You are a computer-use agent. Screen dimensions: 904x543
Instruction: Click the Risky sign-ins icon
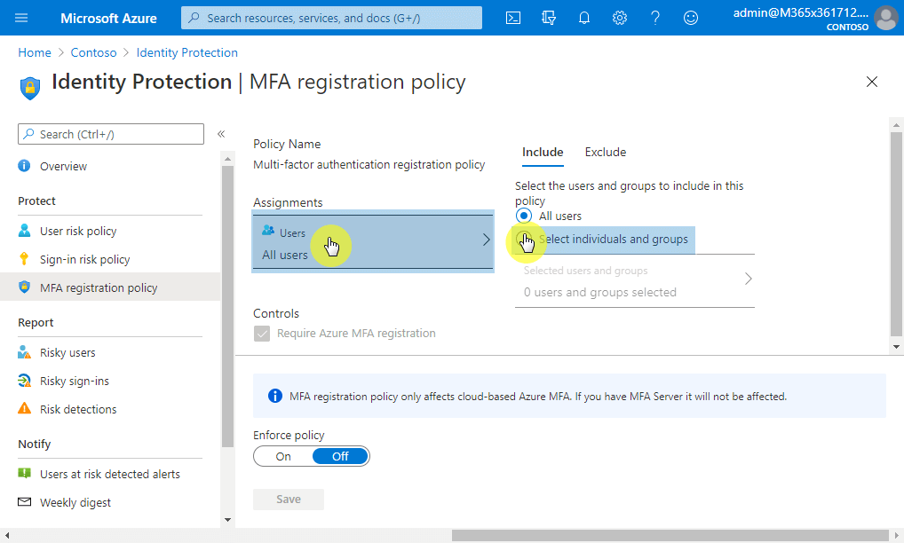tap(24, 381)
